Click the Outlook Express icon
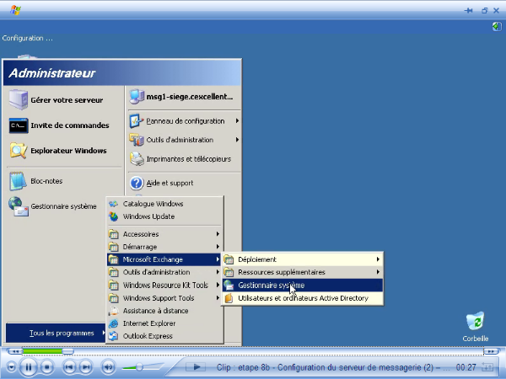Image resolution: width=506 pixels, height=379 pixels. tap(113, 336)
